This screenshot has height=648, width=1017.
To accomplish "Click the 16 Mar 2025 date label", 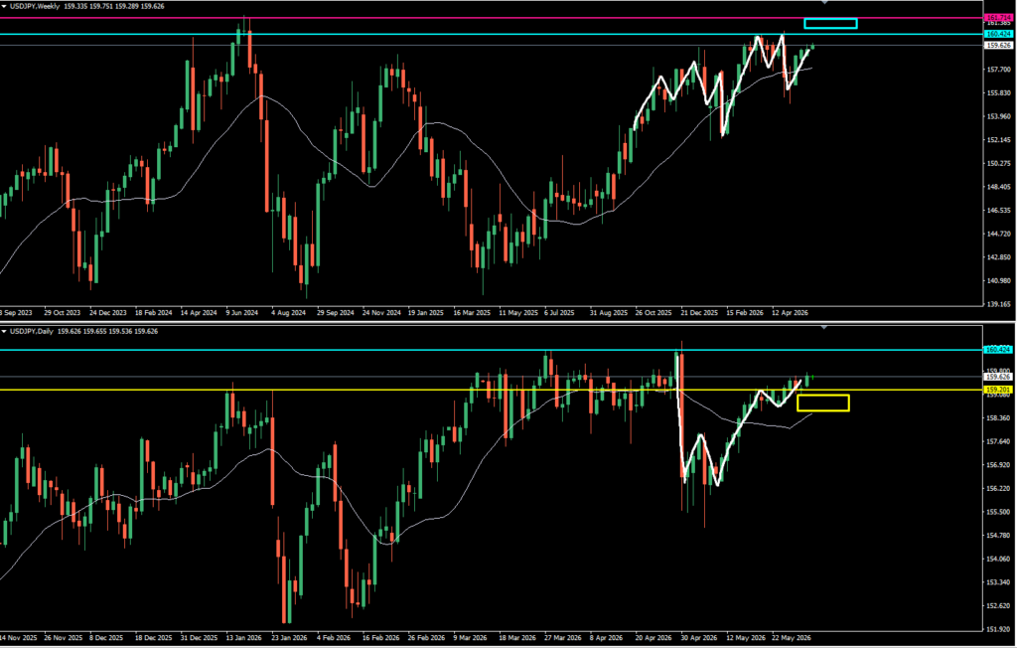I will tap(472, 312).
